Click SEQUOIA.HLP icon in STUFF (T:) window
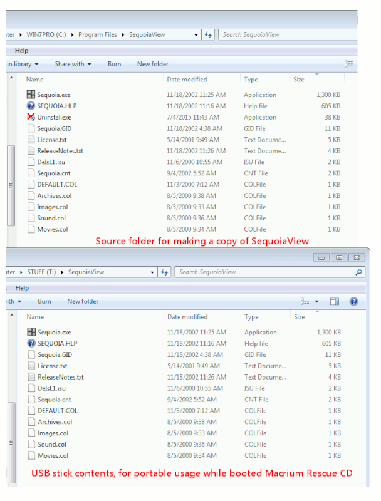Image resolution: width=381 pixels, height=501 pixels. (31, 343)
